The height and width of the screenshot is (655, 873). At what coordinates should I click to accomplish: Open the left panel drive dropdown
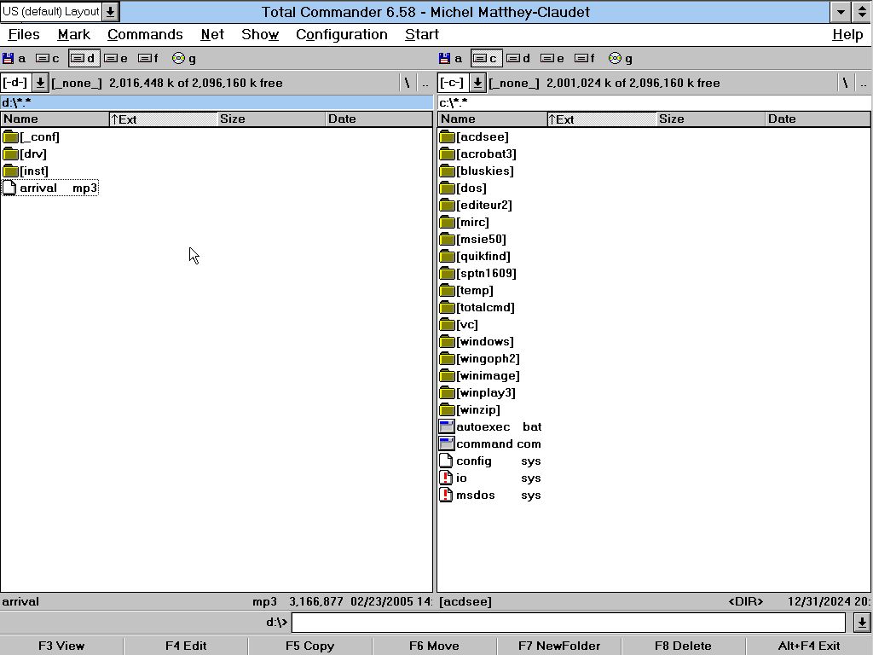pyautogui.click(x=40, y=83)
